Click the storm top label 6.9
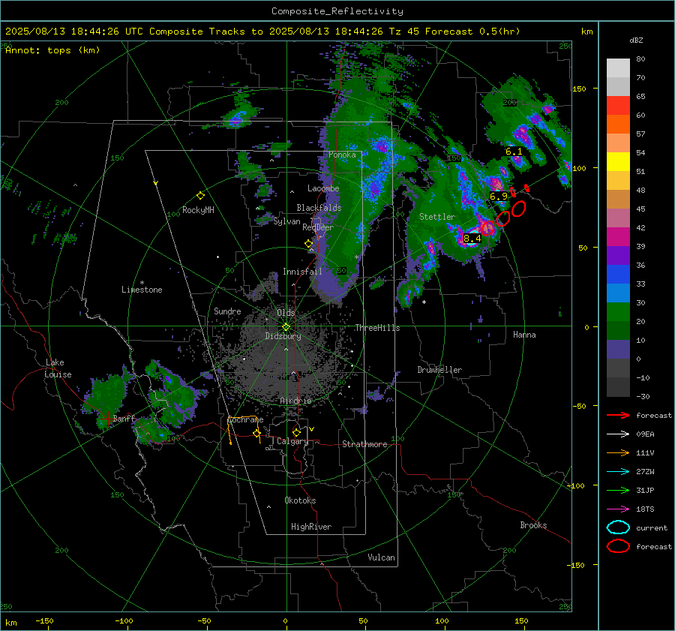The width and height of the screenshot is (675, 631). click(x=499, y=197)
